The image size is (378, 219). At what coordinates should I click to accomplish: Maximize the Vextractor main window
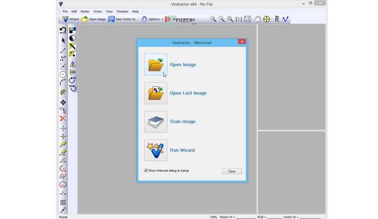[x=311, y=3]
